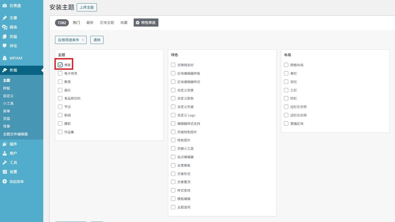This screenshot has width=395, height=222.
Task: Open the 收藏 tab
Action: pos(124,23)
